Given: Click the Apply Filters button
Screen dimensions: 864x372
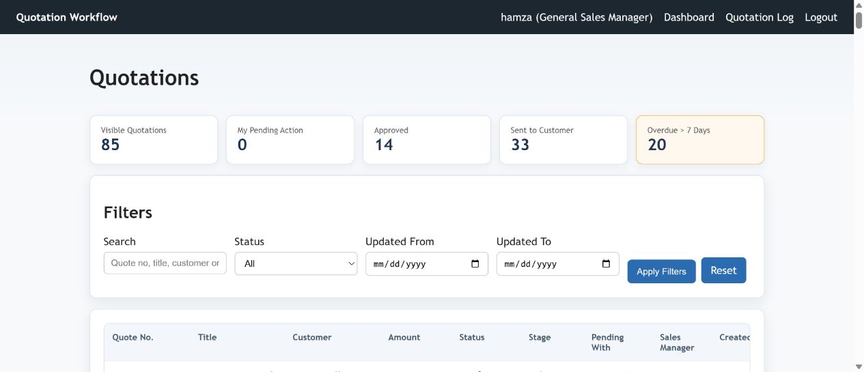Looking at the screenshot, I should [661, 271].
